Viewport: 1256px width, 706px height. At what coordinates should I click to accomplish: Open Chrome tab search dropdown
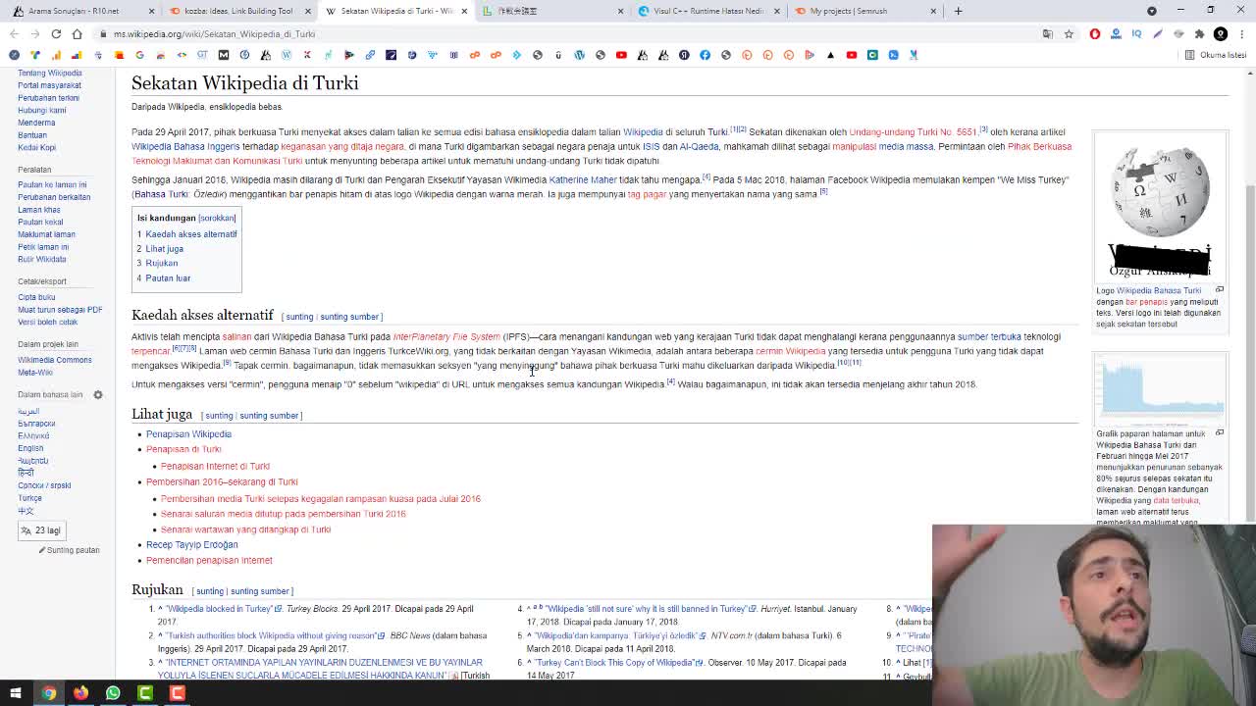[x=1152, y=11]
